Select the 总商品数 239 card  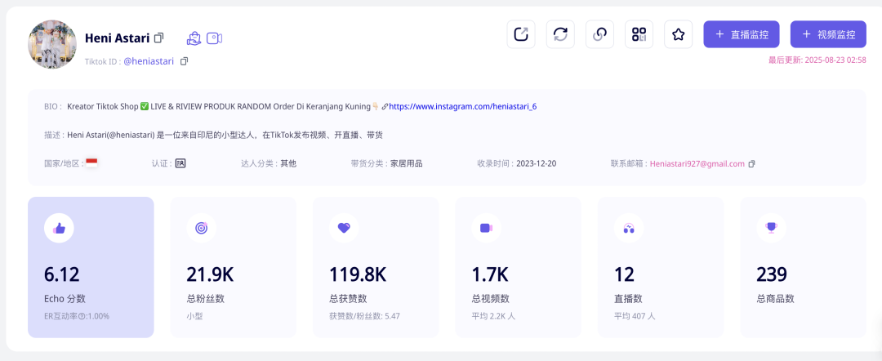(x=803, y=266)
